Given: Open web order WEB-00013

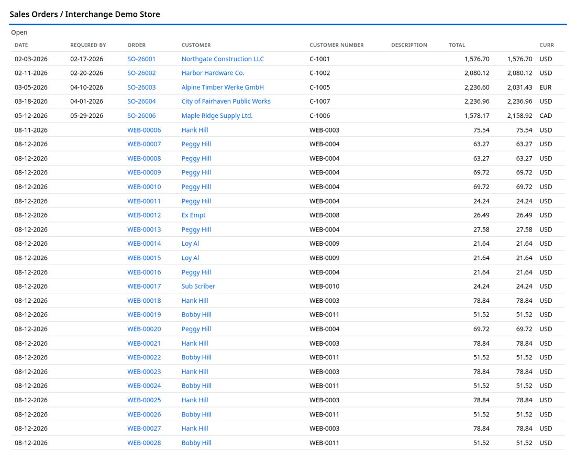Looking at the screenshot, I should click(144, 229).
